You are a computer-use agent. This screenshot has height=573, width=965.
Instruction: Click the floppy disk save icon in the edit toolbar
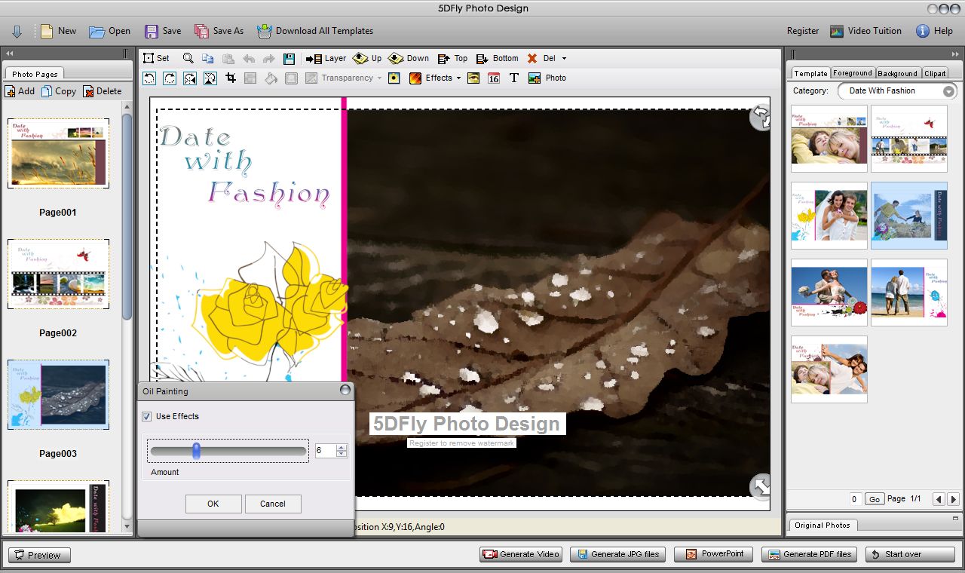click(x=289, y=58)
